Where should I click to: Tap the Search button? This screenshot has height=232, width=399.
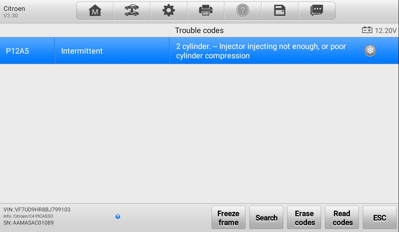tap(266, 218)
